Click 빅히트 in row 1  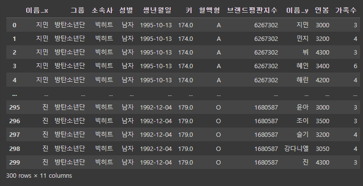click(x=104, y=38)
